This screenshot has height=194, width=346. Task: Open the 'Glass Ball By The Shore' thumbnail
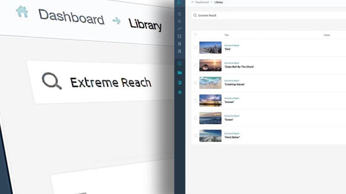pos(210,65)
